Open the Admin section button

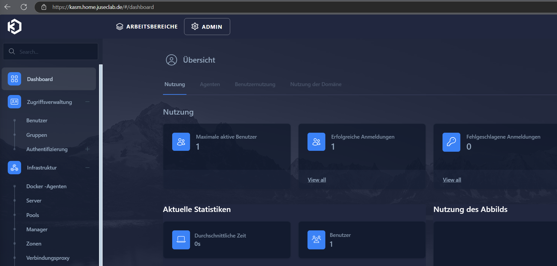pyautogui.click(x=207, y=27)
